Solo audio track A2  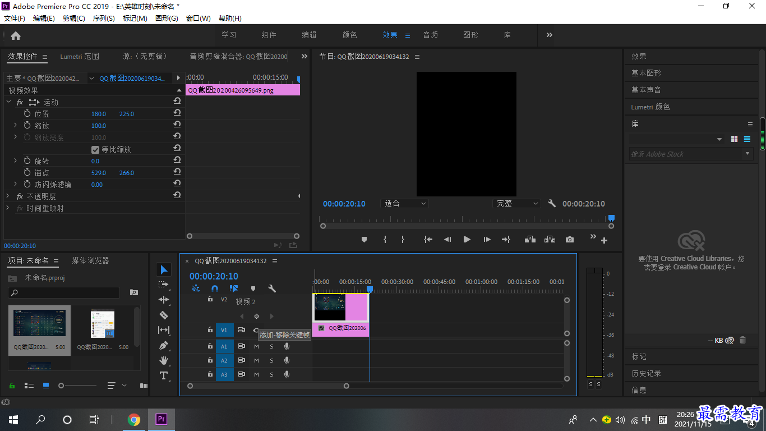coord(271,360)
